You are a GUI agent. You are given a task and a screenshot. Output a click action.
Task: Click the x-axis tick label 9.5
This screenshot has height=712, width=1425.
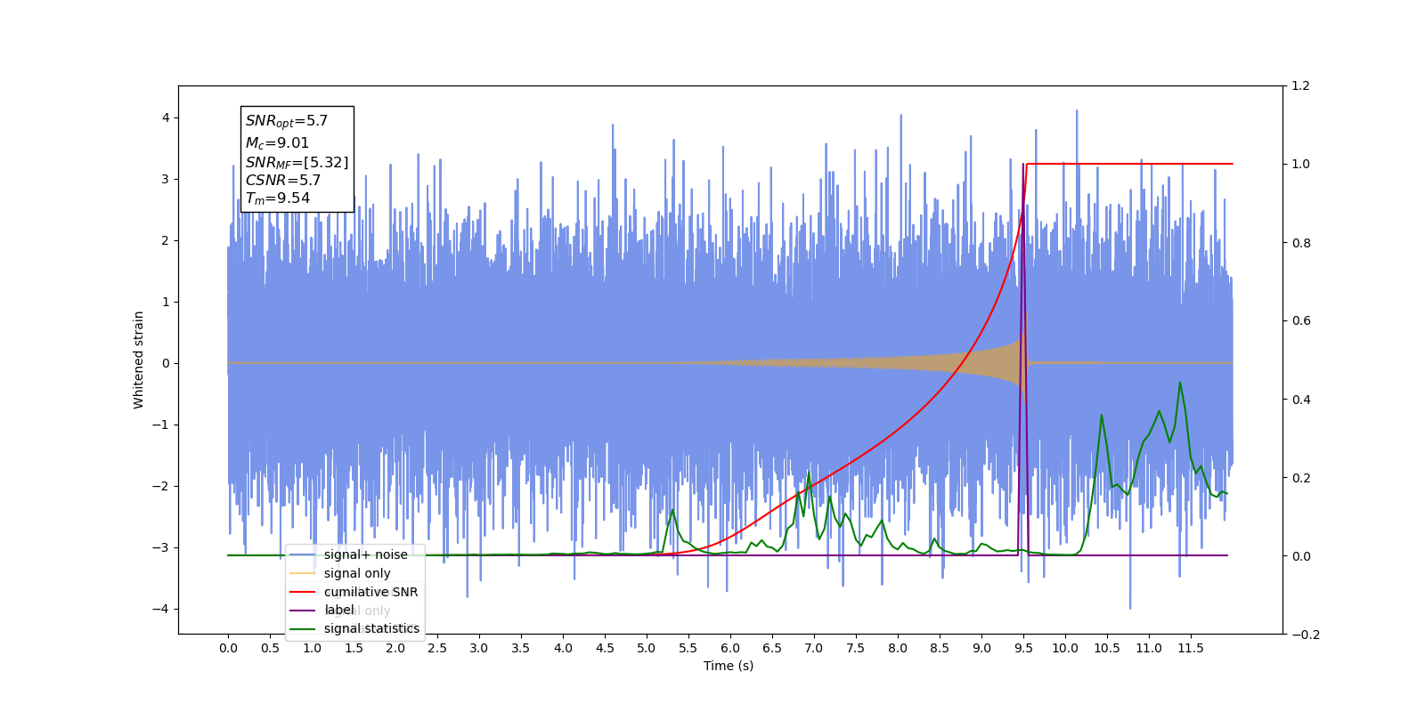tap(1023, 648)
